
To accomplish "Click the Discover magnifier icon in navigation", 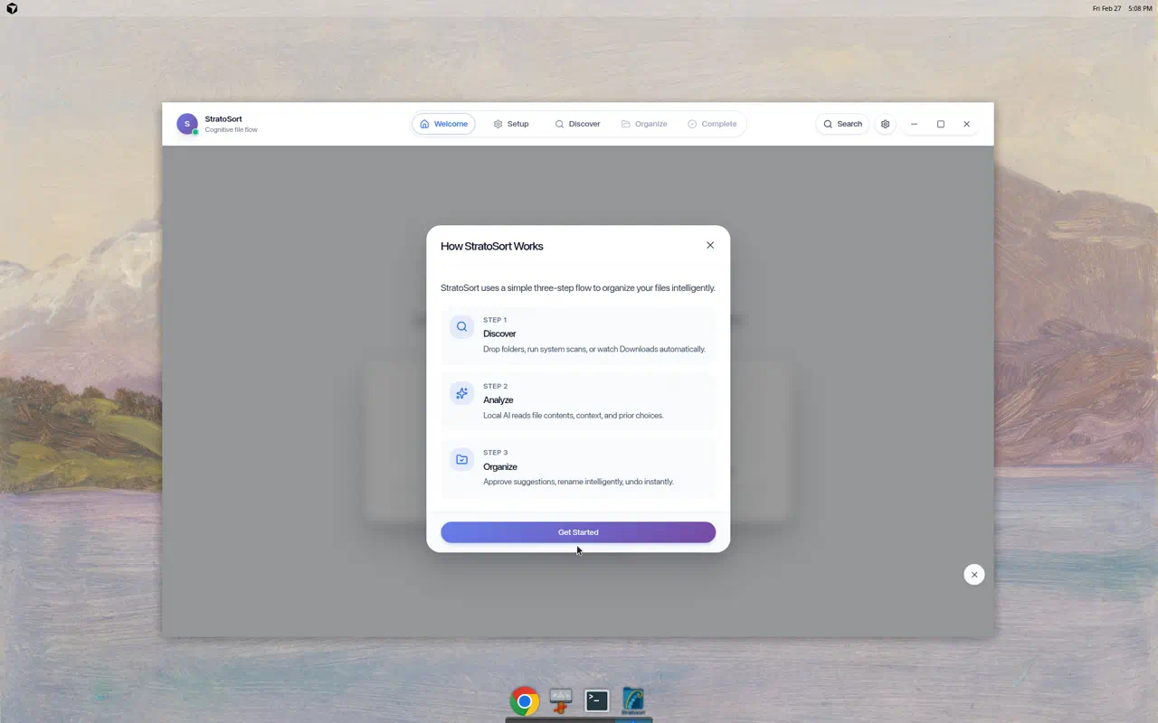I will [x=559, y=124].
